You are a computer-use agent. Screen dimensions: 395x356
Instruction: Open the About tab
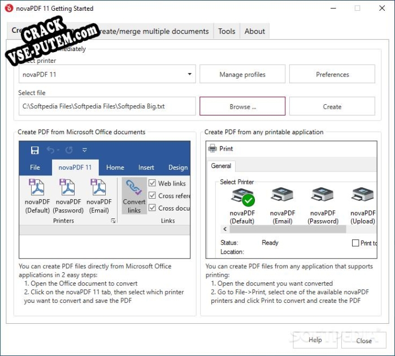pyautogui.click(x=255, y=31)
